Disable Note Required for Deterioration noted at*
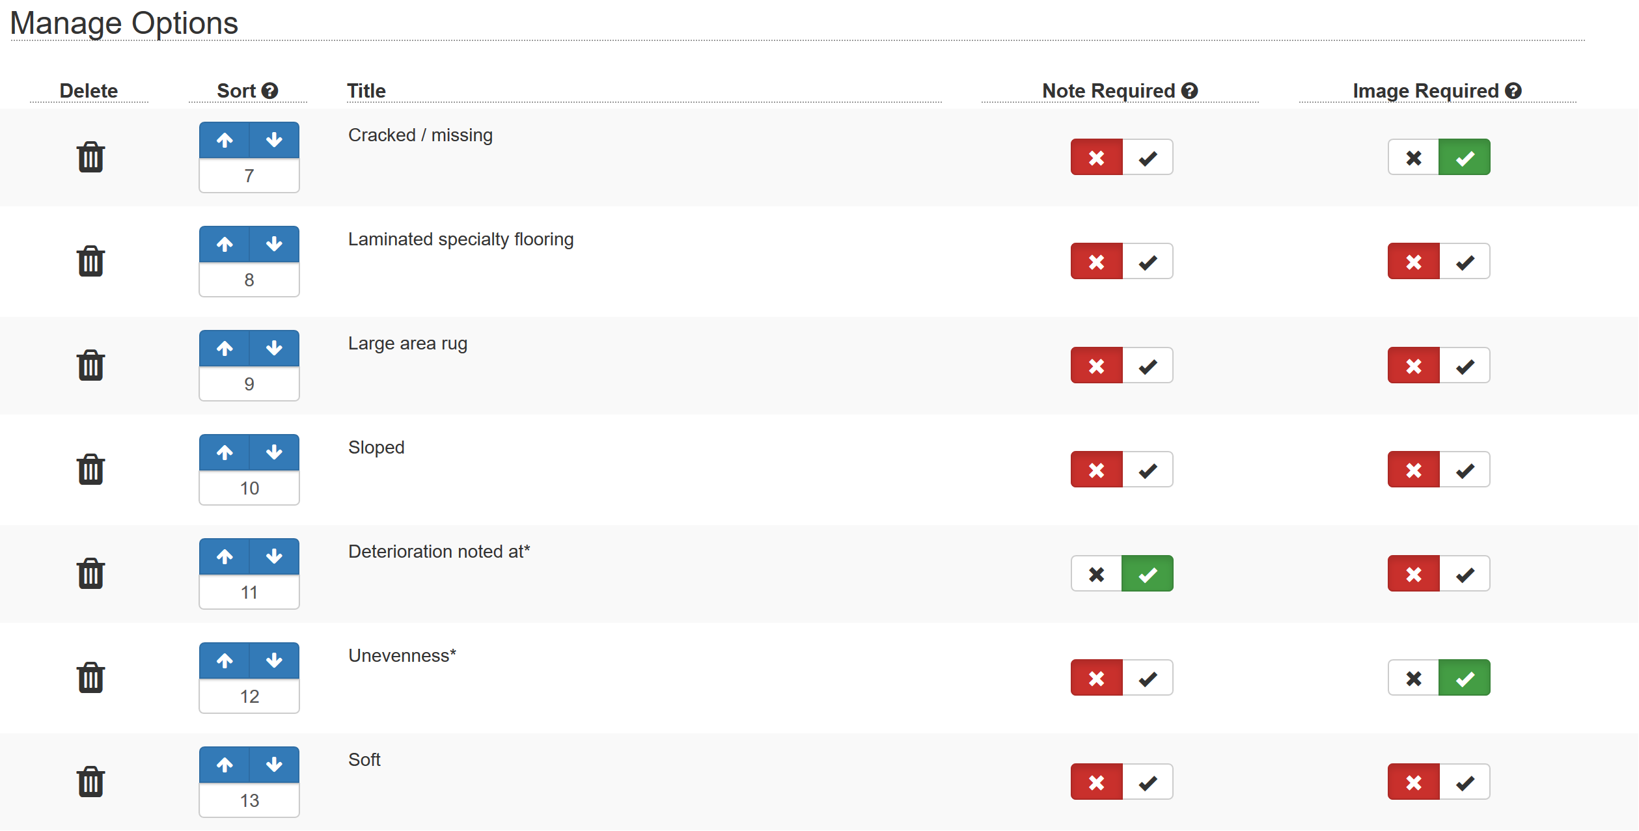1639x831 pixels. tap(1097, 574)
